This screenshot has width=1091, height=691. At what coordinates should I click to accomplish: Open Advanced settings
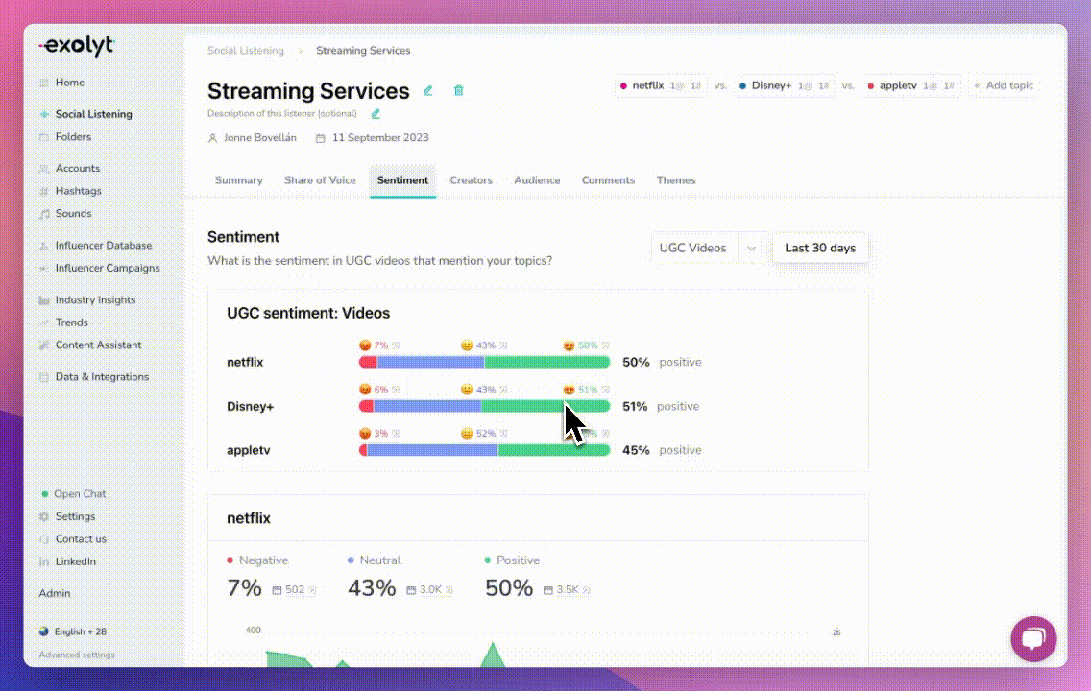(x=77, y=655)
